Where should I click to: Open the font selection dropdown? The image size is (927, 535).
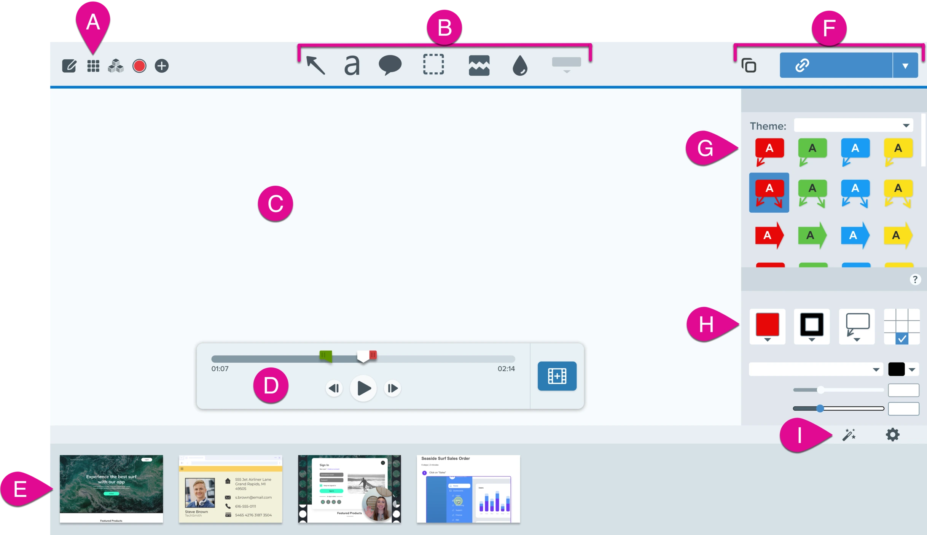click(x=816, y=369)
